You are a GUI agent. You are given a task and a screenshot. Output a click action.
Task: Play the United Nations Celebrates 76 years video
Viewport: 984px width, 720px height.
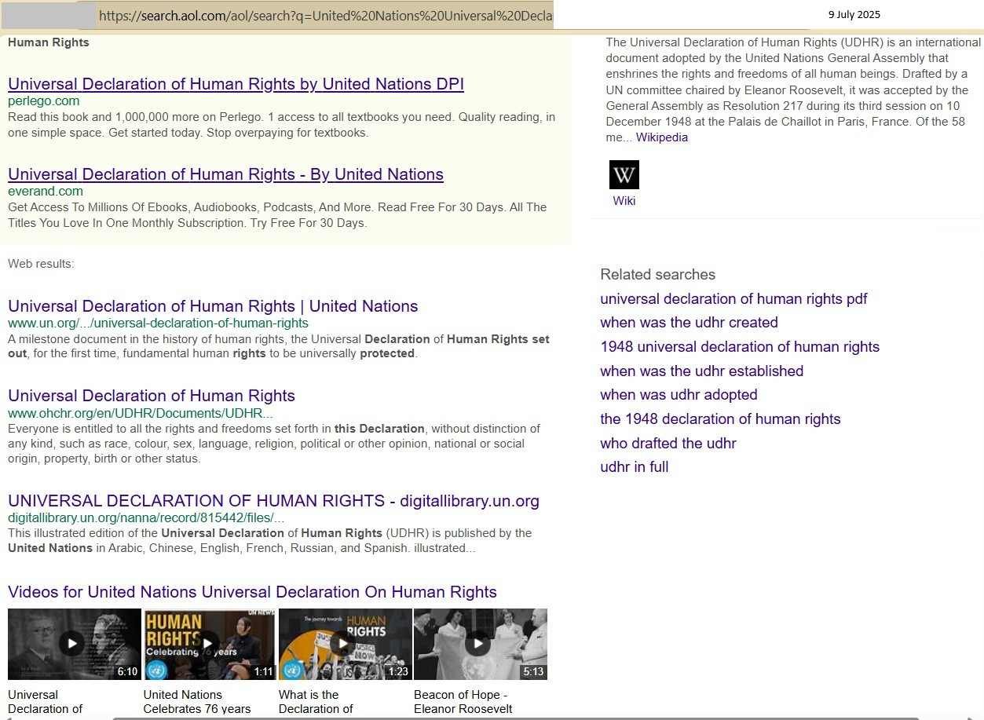(210, 644)
